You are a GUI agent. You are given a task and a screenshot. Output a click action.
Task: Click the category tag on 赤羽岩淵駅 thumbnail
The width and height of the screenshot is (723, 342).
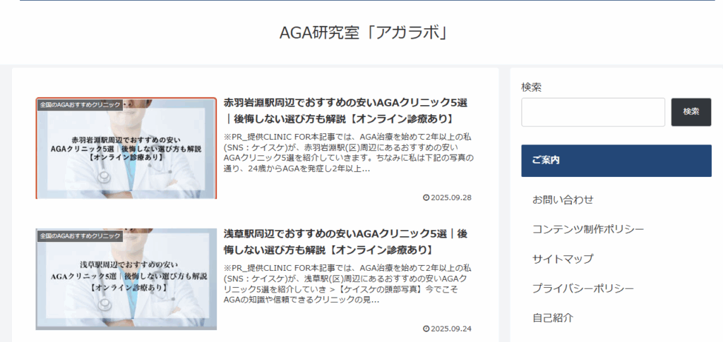80,104
